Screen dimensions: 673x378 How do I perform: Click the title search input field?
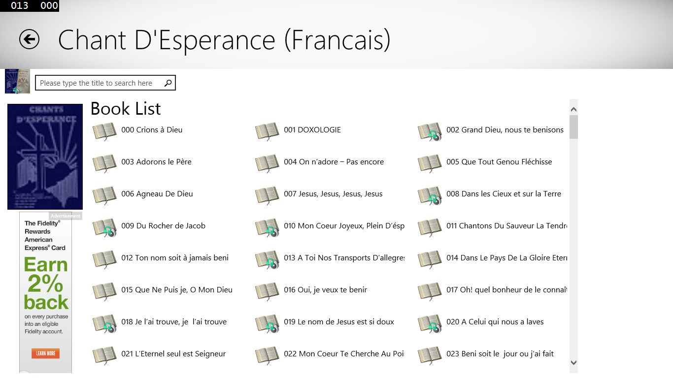tap(99, 83)
